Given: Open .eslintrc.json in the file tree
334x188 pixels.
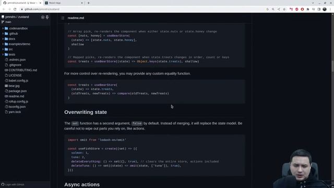Looking at the screenshot, I should pyautogui.click(x=17, y=60).
